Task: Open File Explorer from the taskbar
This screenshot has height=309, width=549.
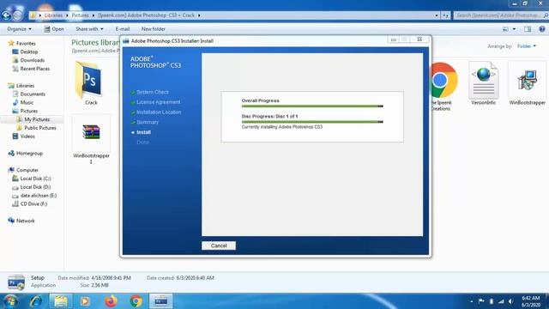Action: (x=61, y=301)
